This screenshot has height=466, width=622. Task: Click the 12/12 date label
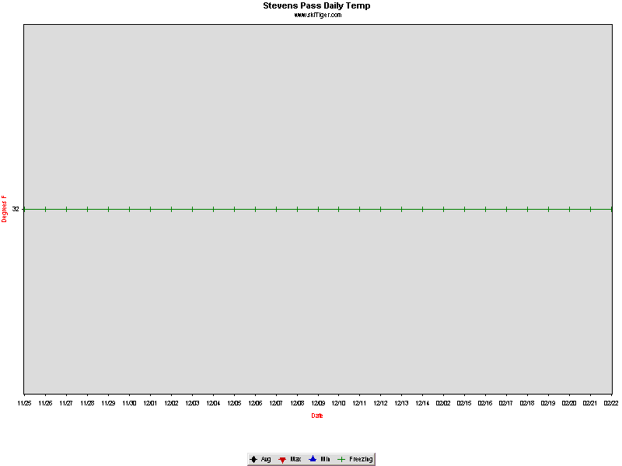coord(380,403)
